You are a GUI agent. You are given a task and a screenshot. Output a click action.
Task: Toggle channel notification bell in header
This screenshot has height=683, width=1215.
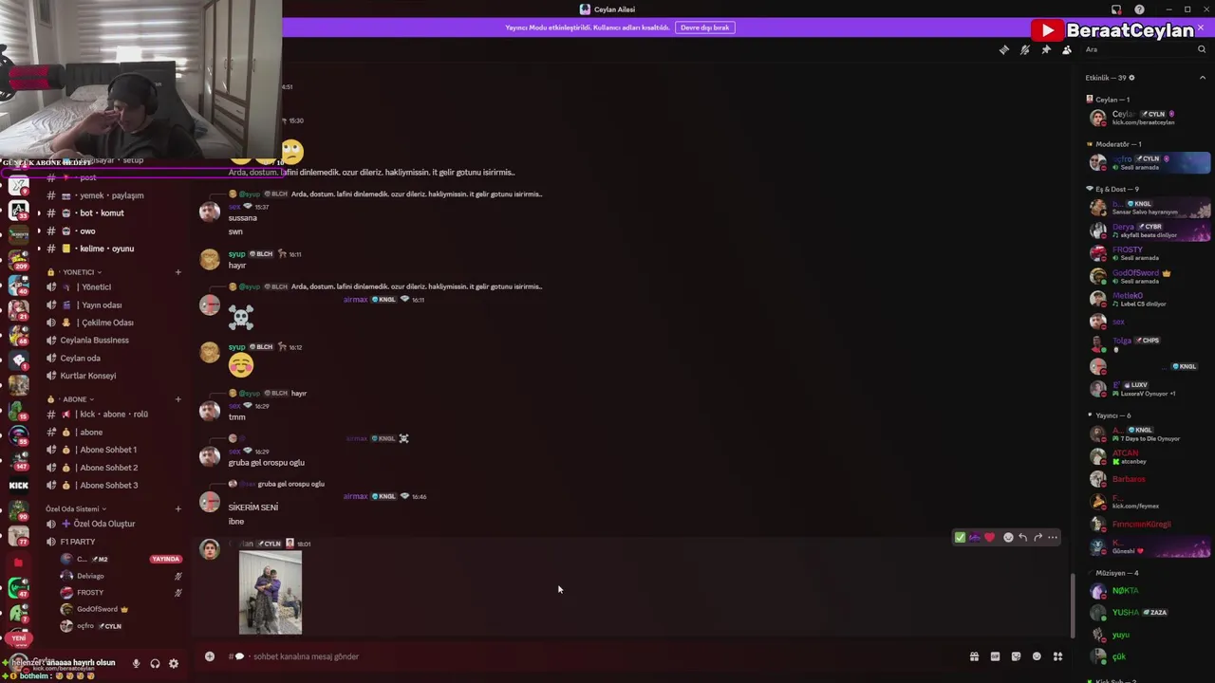[x=1025, y=49]
